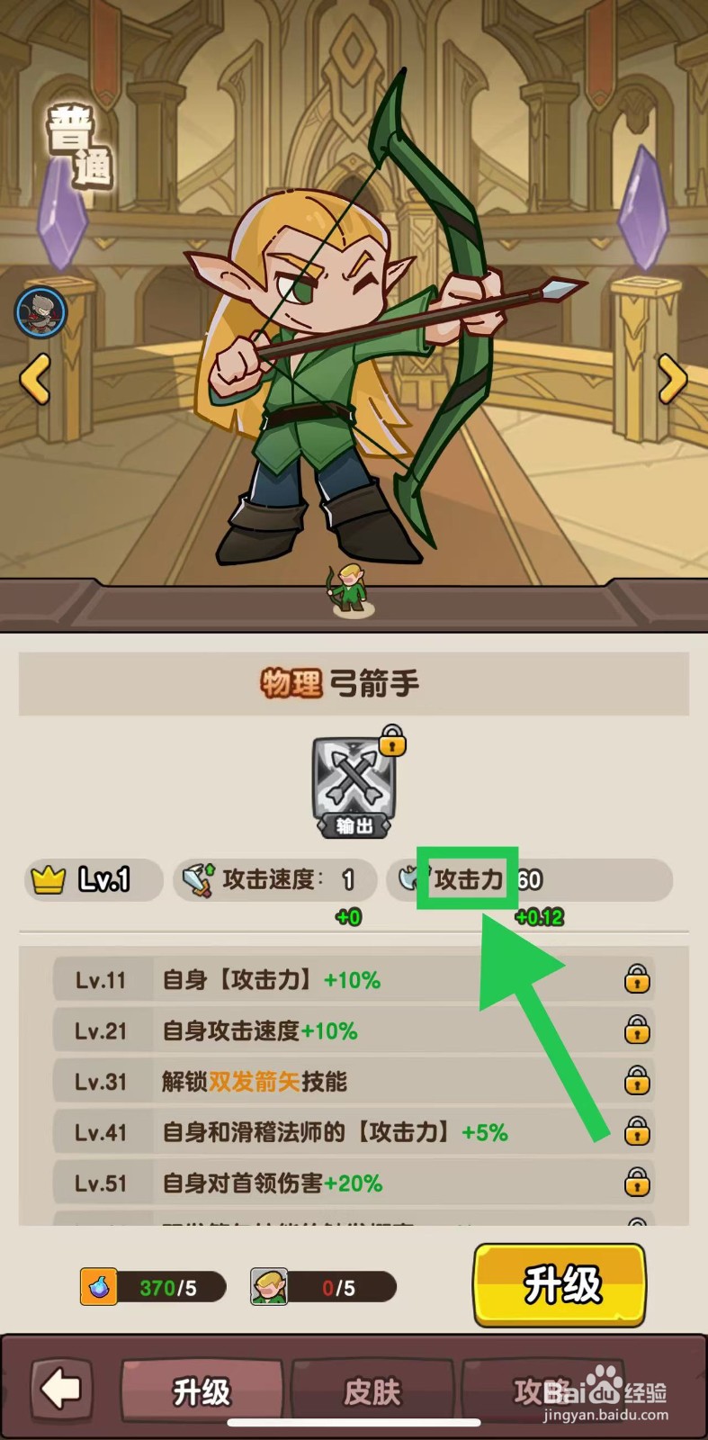Tap the left yellow arrow to previous hero

35,378
